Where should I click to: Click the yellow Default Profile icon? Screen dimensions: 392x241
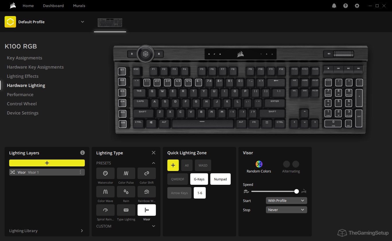10,22
